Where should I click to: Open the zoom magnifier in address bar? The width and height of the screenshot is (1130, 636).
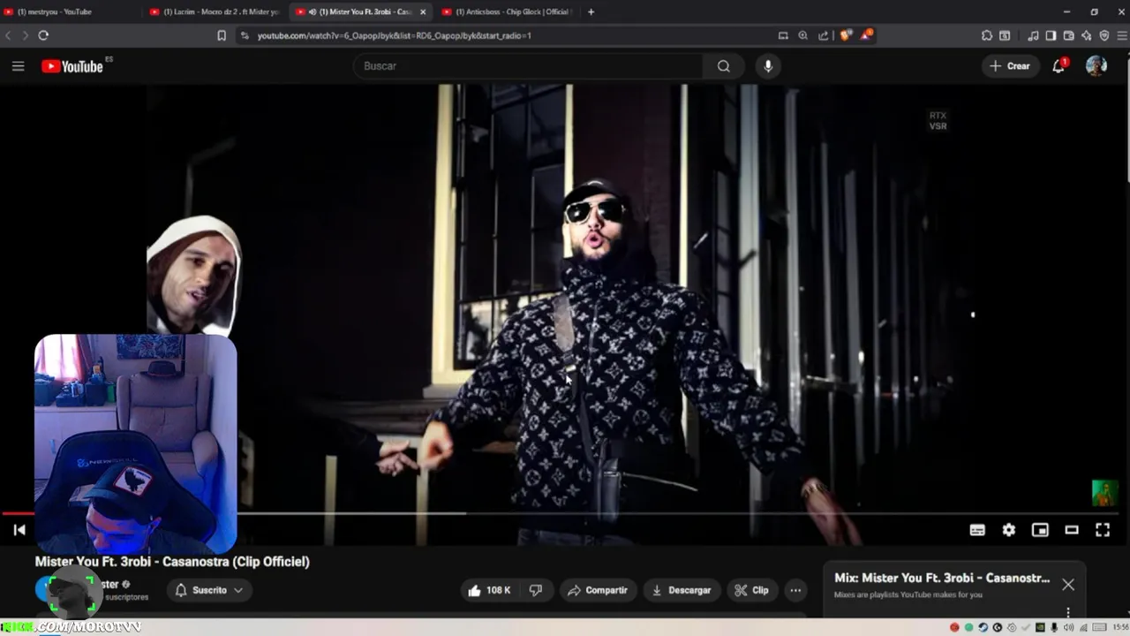tap(802, 35)
